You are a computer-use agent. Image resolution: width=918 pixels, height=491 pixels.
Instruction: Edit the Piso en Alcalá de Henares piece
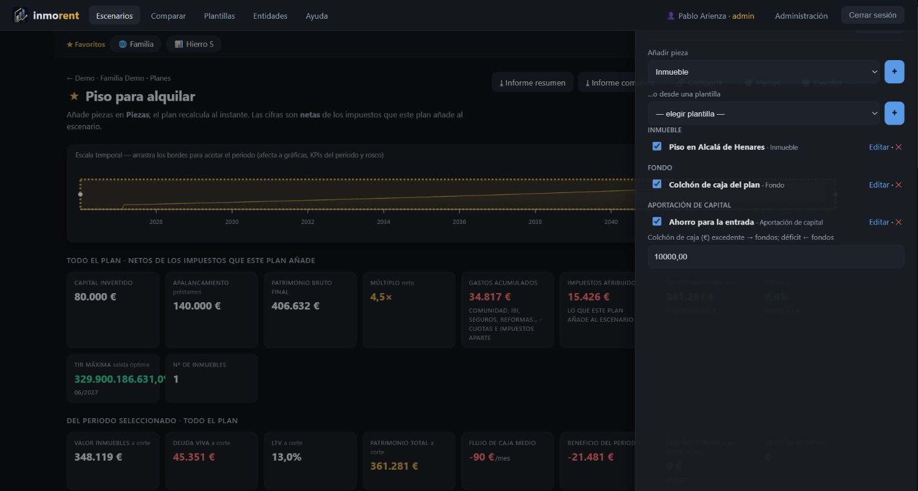[x=879, y=147]
